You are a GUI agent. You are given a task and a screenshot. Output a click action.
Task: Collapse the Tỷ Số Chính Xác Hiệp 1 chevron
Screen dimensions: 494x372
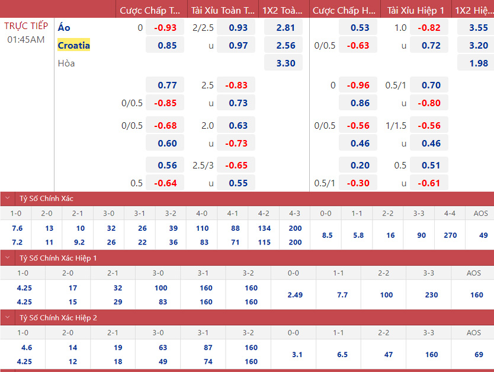[8, 258]
